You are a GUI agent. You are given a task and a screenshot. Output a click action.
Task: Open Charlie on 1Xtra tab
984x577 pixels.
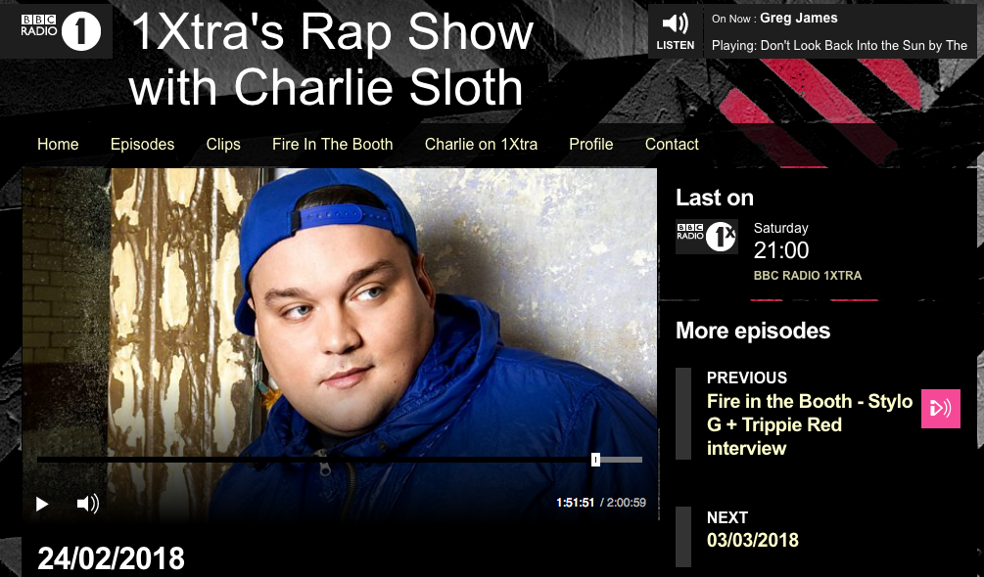(482, 144)
